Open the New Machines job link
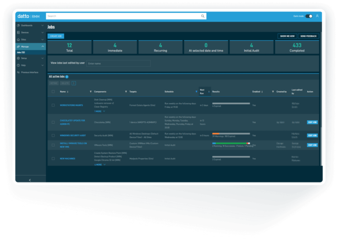Screen dimensions: 338x248 67,159
